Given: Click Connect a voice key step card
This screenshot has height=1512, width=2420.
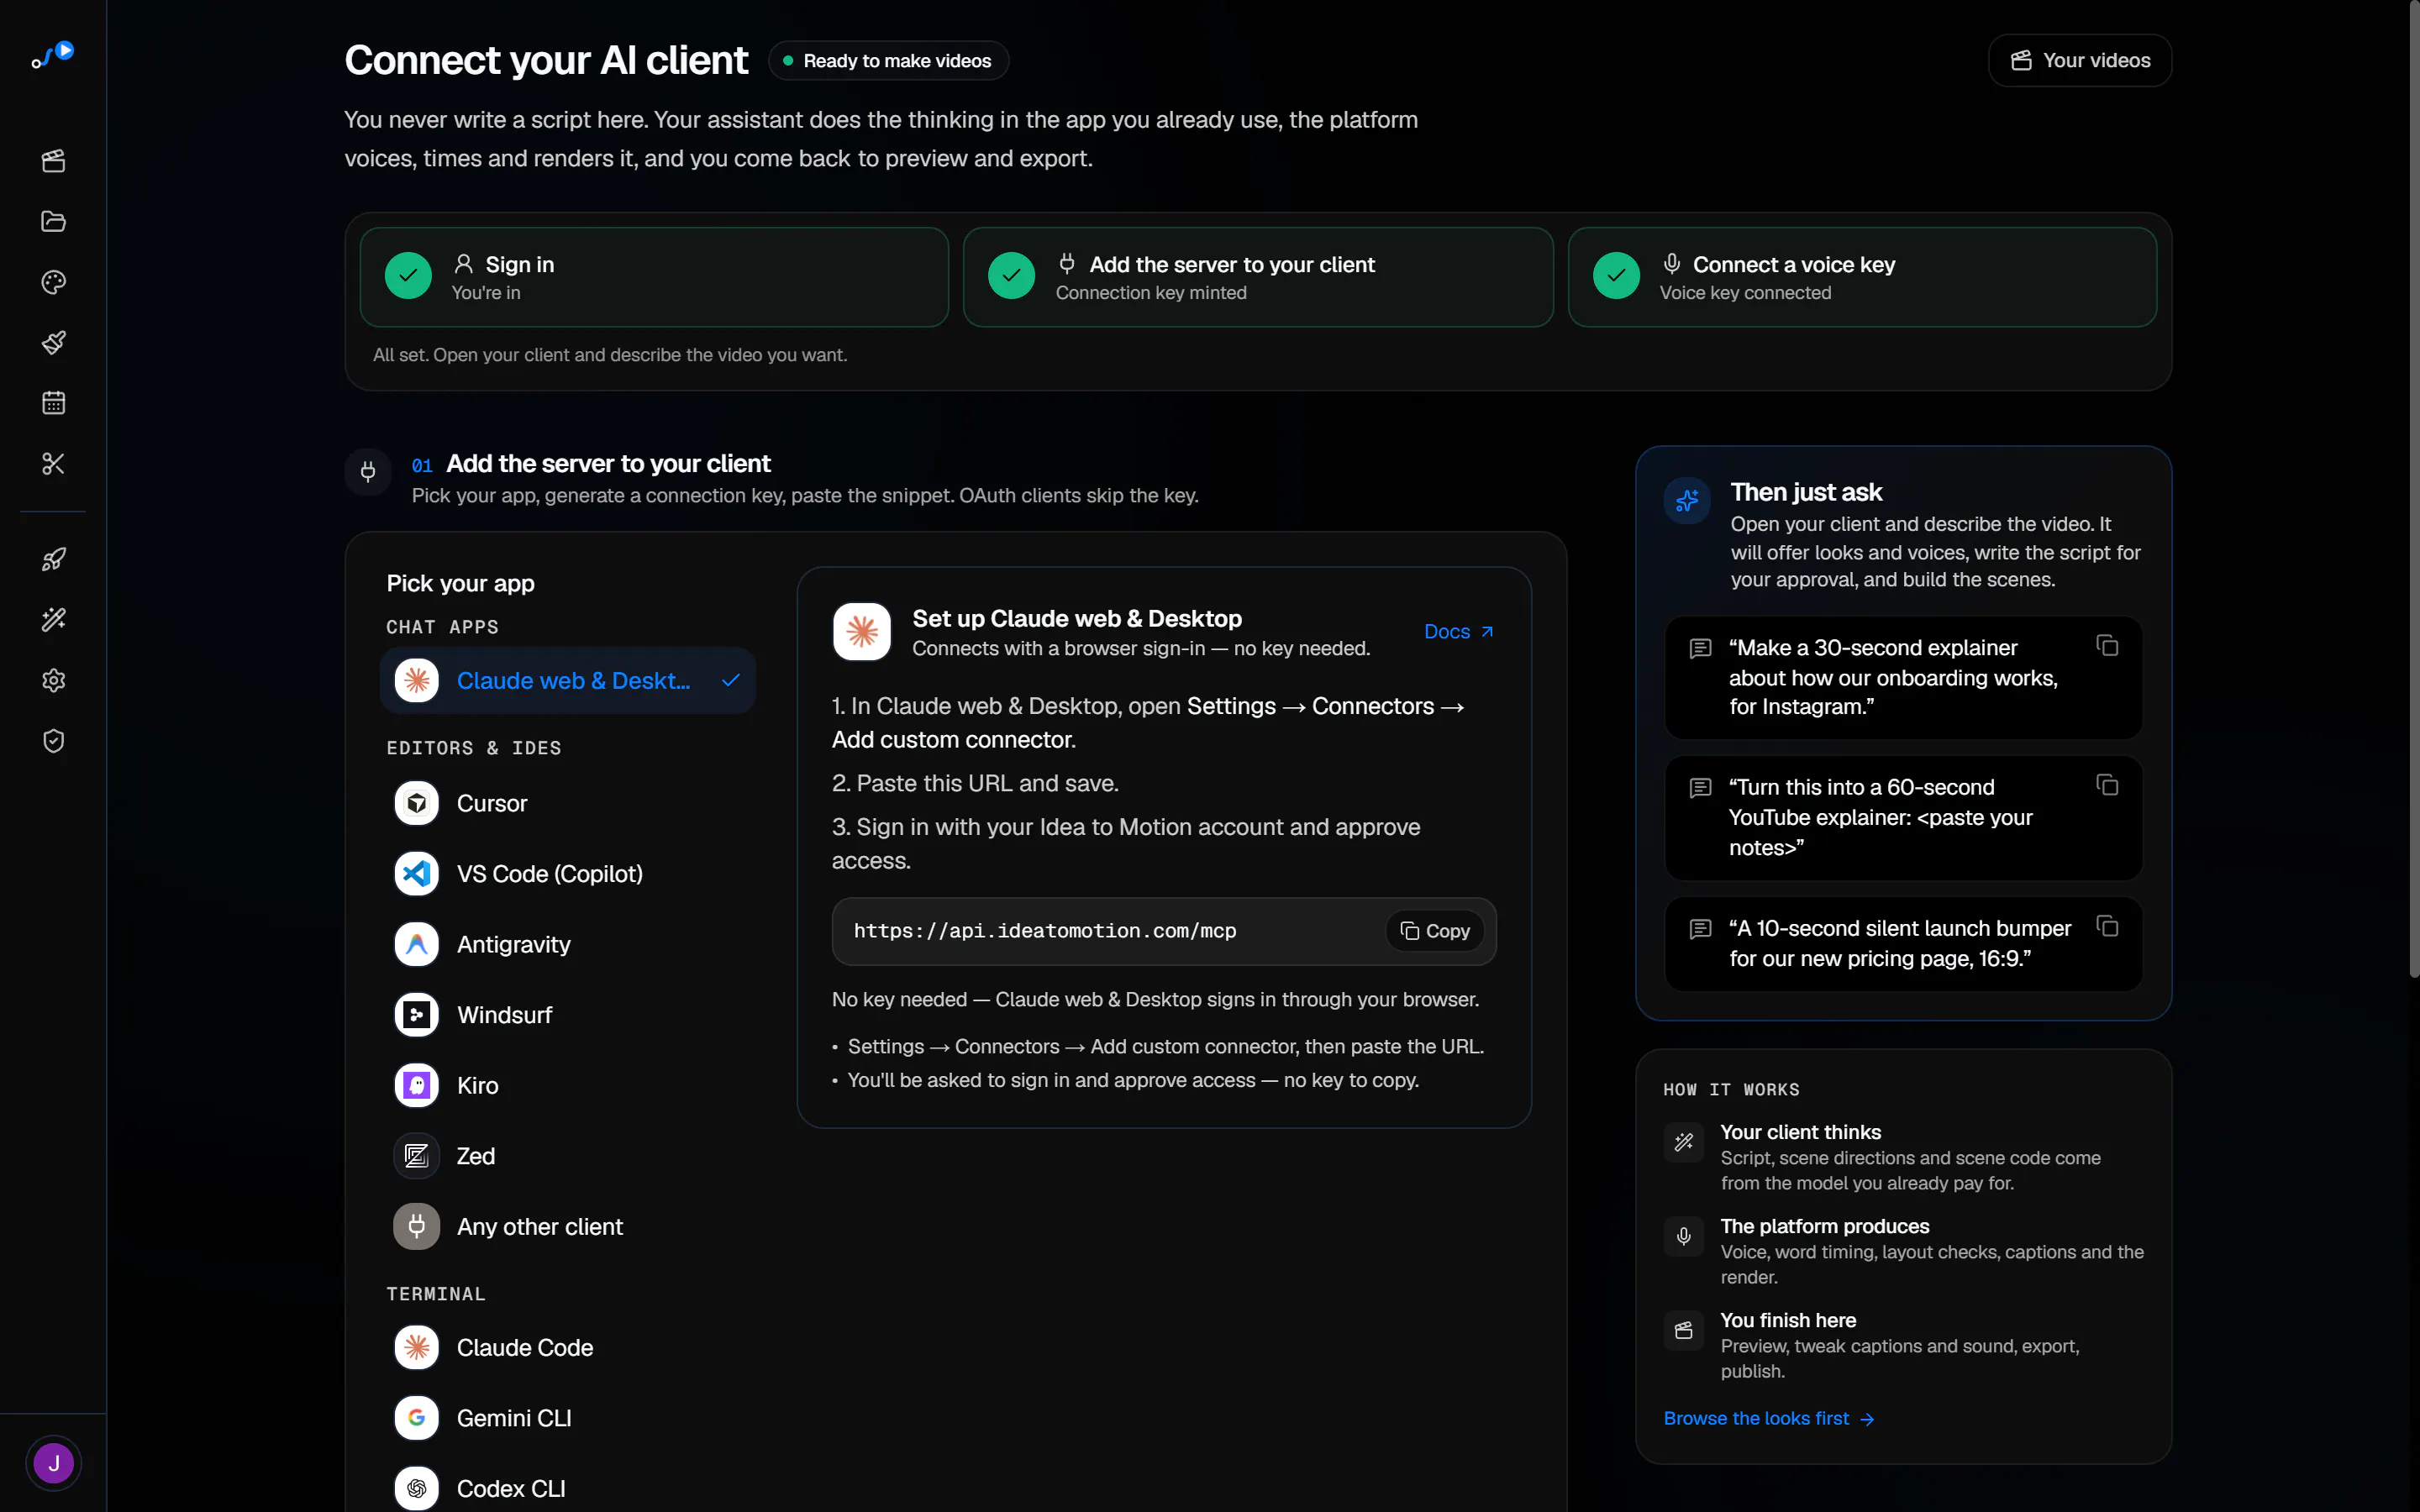Looking at the screenshot, I should point(1862,277).
